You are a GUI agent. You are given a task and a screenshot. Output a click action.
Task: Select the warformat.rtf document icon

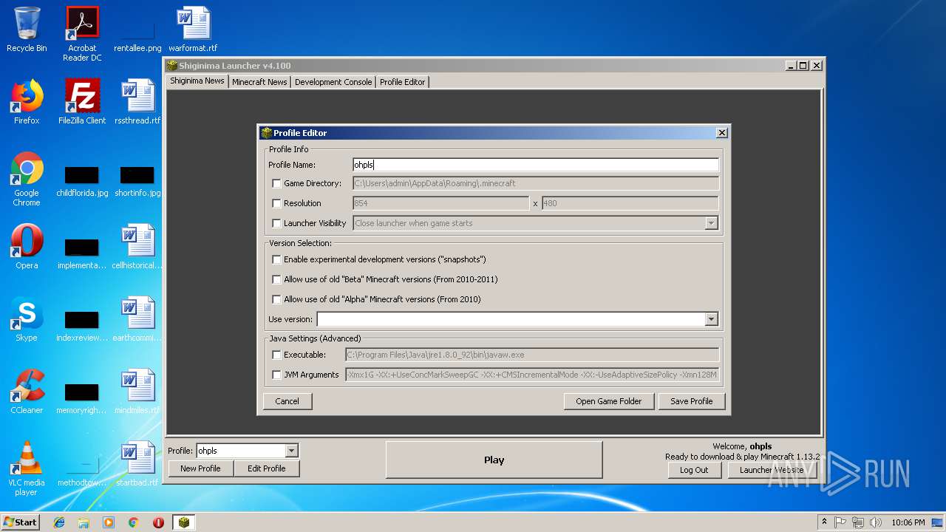pyautogui.click(x=193, y=30)
